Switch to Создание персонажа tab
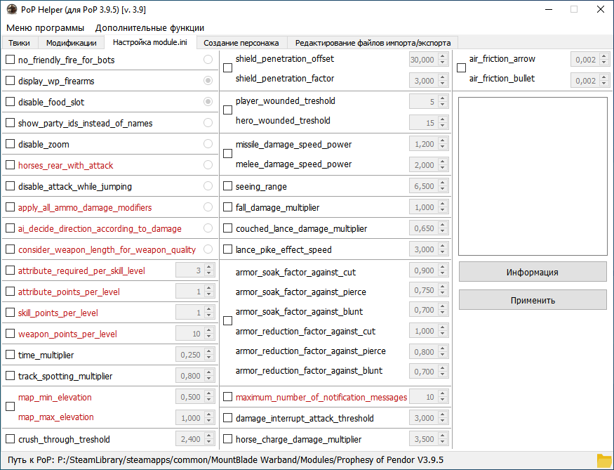The width and height of the screenshot is (614, 470). 241,43
